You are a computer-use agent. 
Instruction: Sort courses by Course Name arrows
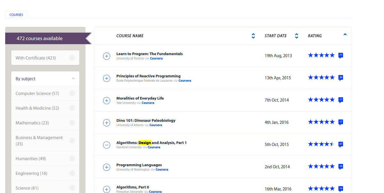coord(253,36)
